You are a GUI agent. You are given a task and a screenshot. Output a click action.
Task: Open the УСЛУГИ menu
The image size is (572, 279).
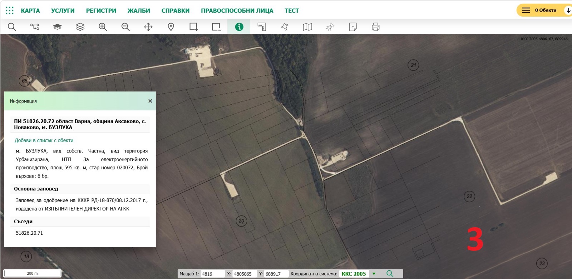pos(63,11)
